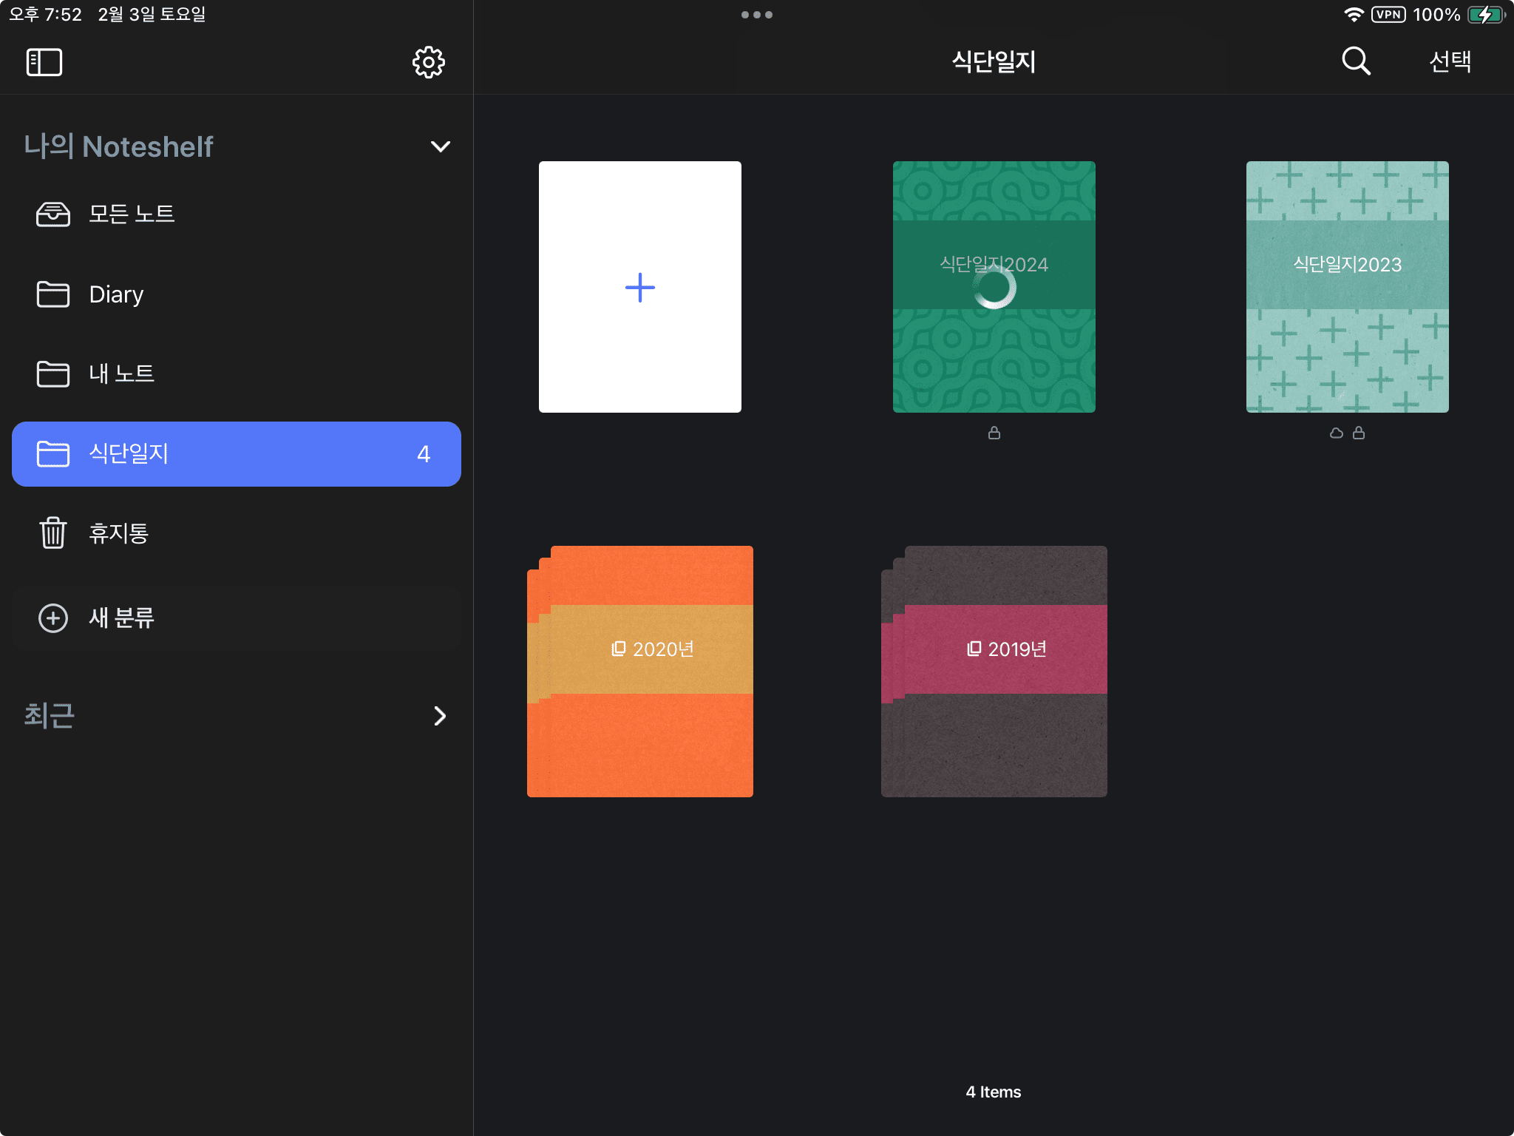Click cloud icon under 식단일지2023
Viewport: 1514px width, 1136px height.
point(1336,433)
